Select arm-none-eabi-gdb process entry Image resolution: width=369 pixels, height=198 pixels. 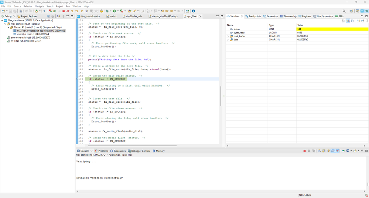click(x=28, y=38)
